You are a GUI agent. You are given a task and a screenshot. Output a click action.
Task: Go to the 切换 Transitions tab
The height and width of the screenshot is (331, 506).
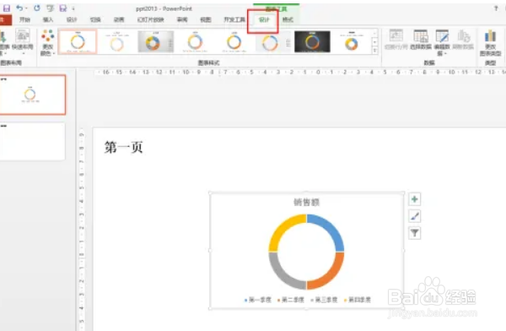pos(95,19)
